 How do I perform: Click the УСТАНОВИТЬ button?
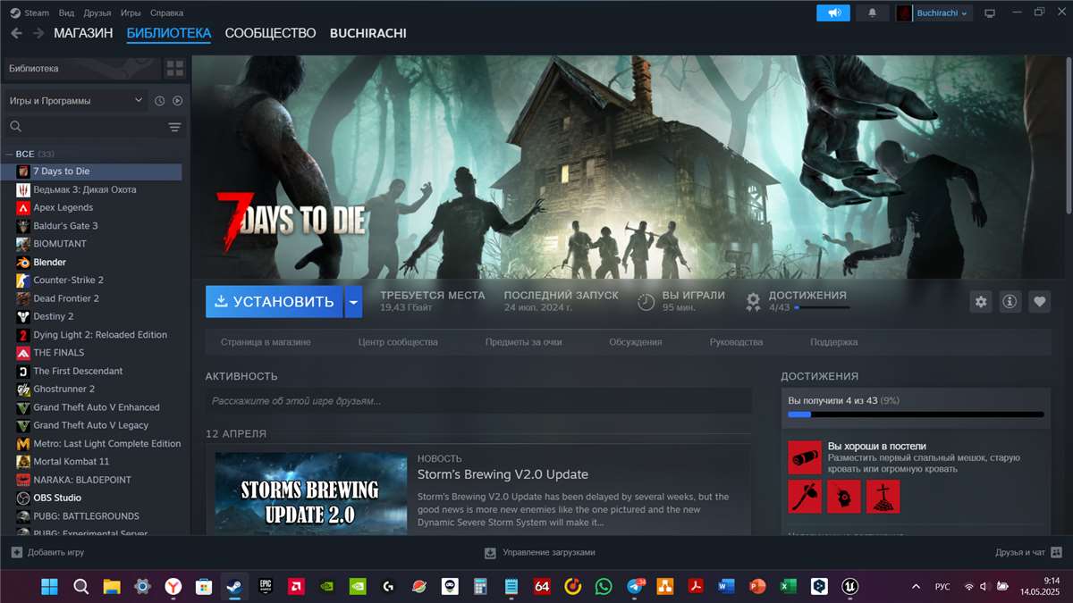(x=274, y=302)
